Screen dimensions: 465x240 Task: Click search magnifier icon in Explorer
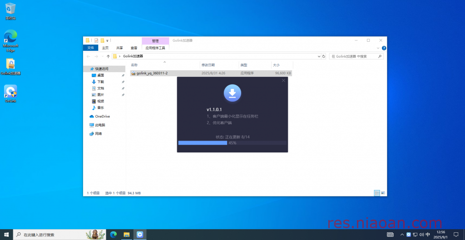(x=380, y=56)
